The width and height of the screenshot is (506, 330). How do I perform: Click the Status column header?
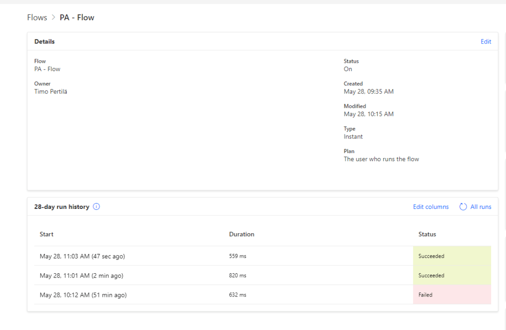(x=427, y=234)
